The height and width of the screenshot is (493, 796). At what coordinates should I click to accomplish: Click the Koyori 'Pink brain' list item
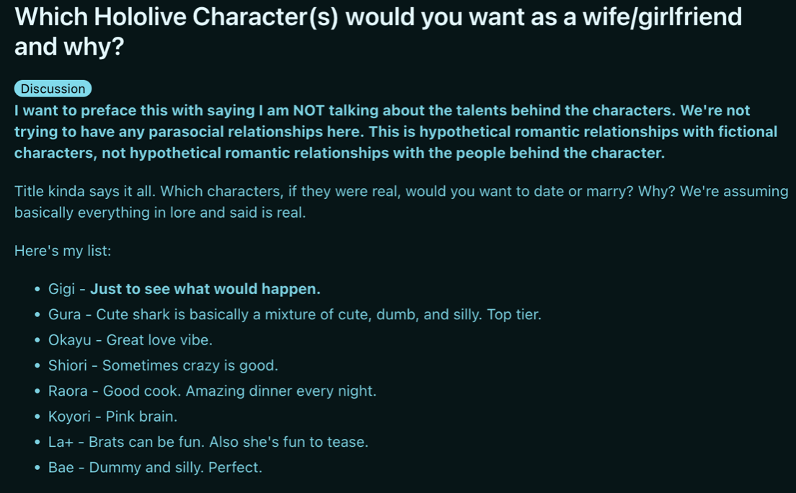click(x=112, y=417)
